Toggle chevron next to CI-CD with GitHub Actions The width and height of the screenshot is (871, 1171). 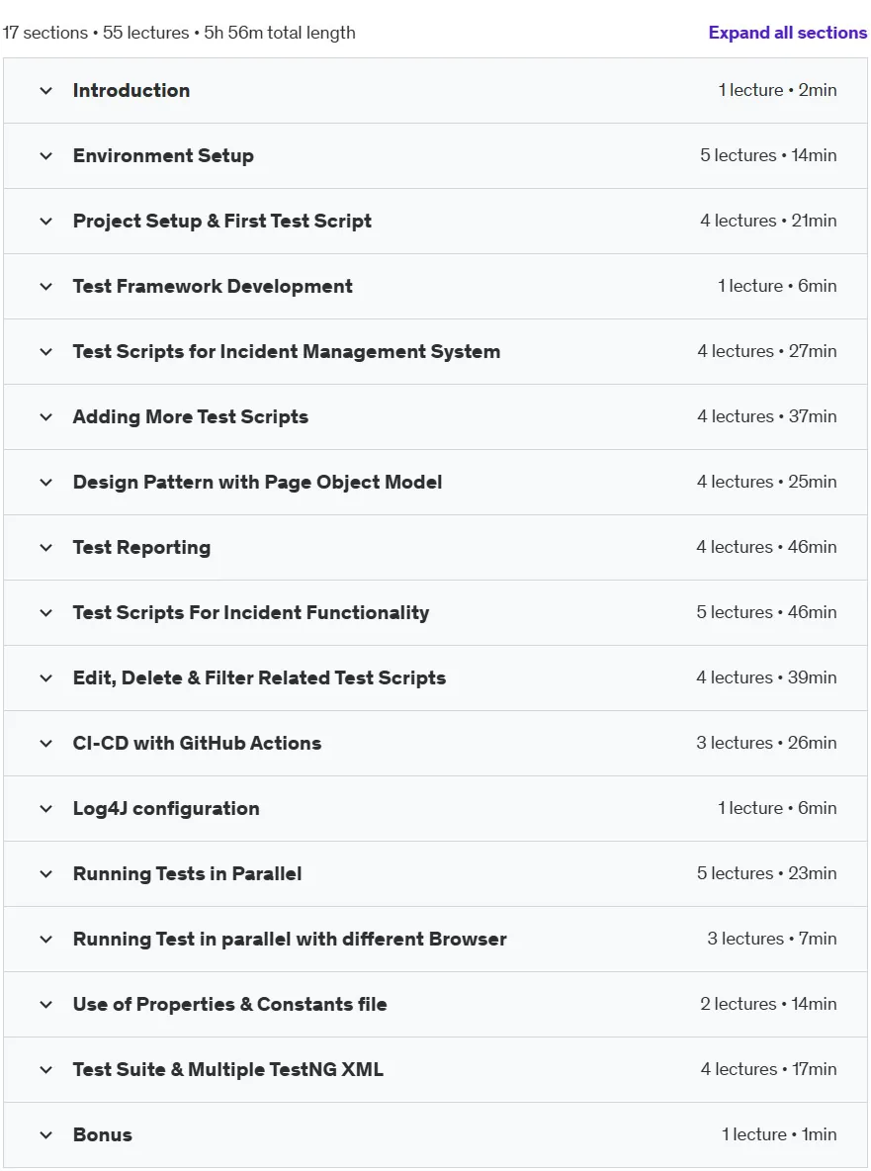tap(45, 744)
